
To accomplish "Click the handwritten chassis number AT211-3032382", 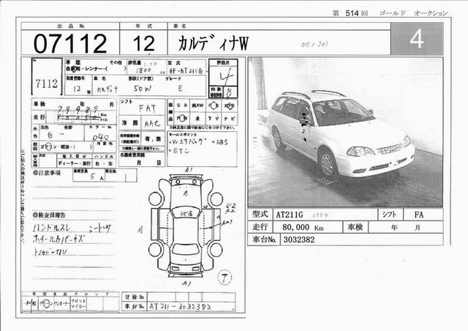I will [x=180, y=307].
